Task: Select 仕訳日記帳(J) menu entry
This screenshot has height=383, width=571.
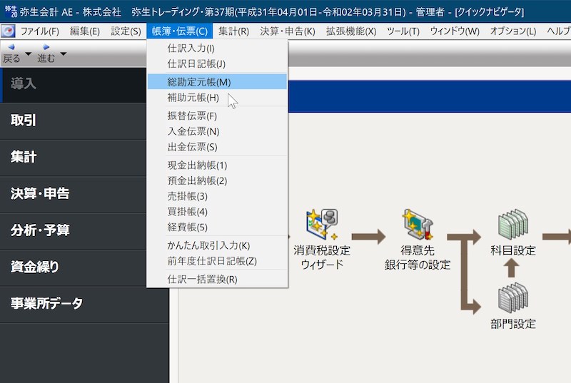Action: coord(217,64)
